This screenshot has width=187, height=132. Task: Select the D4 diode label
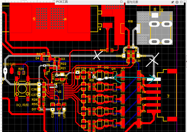tap(37, 58)
